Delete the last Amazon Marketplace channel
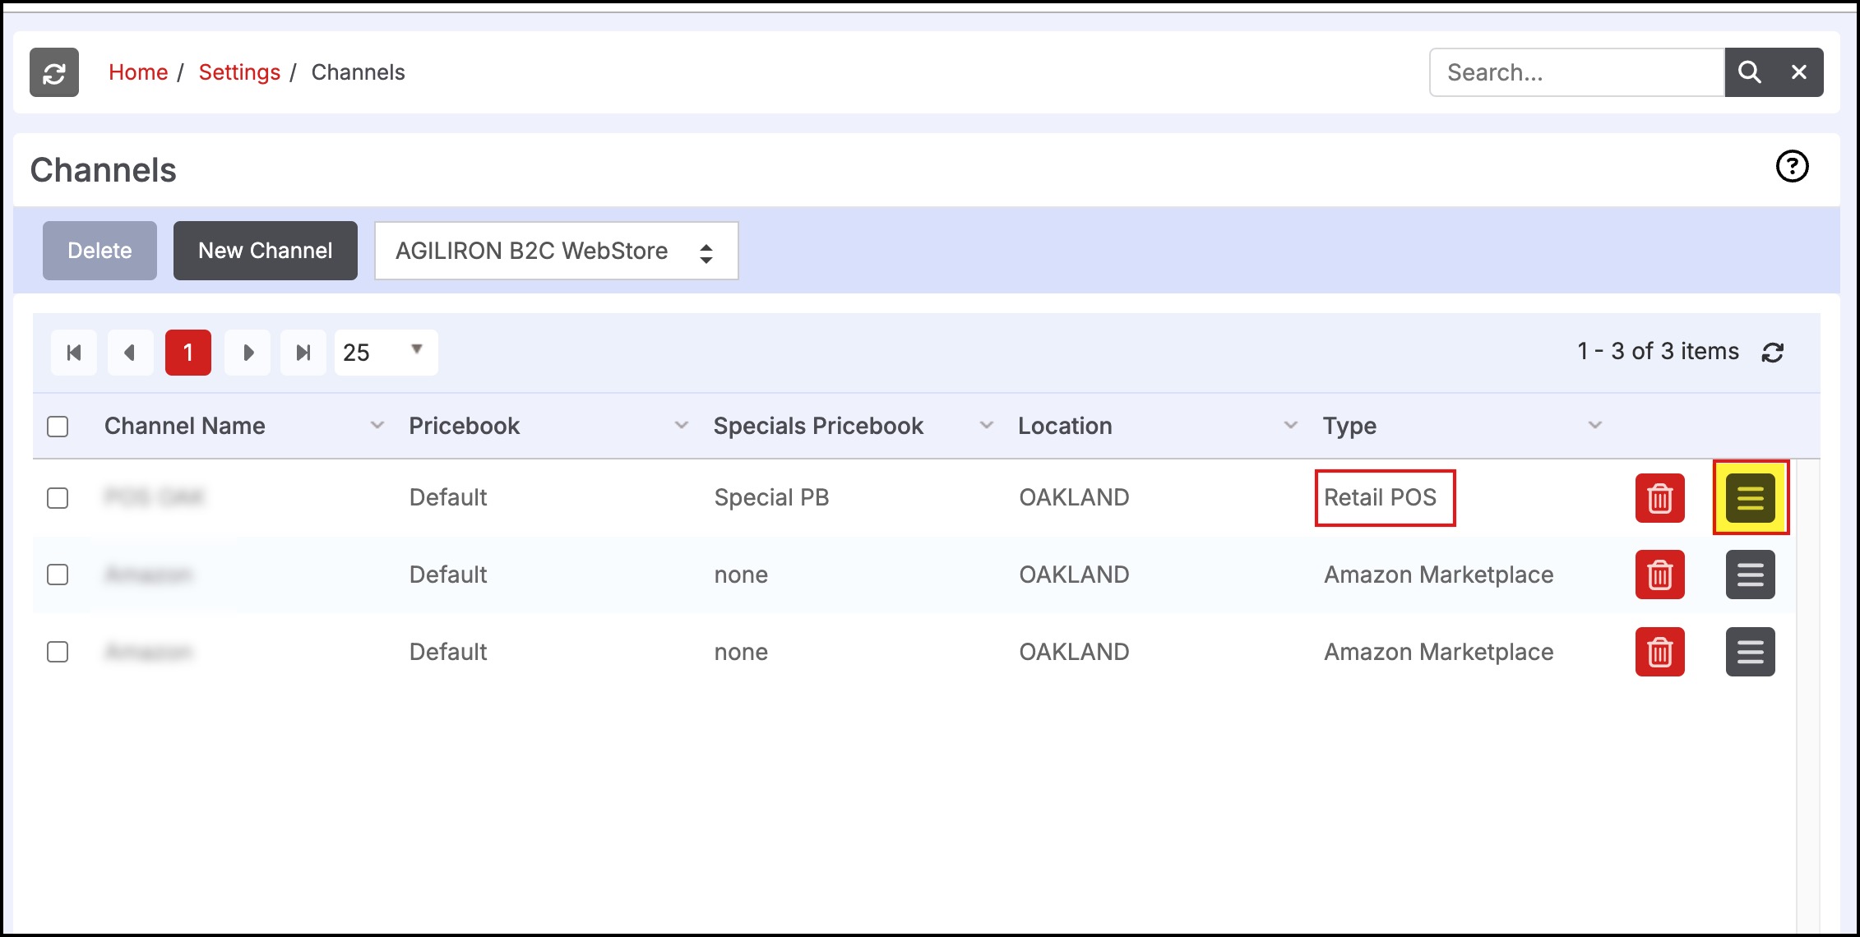 (x=1659, y=652)
